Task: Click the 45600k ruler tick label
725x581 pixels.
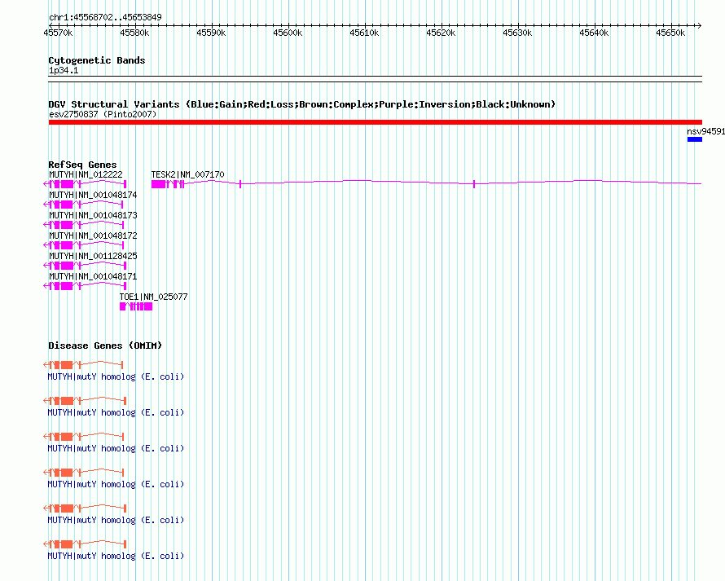Action: [x=288, y=33]
